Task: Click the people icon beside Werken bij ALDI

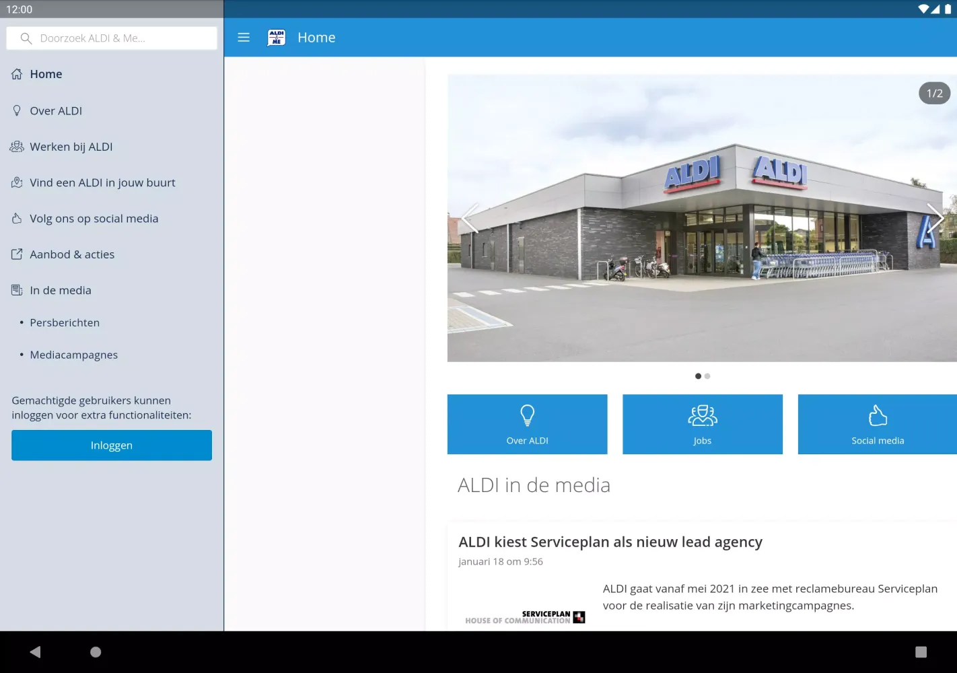Action: [17, 147]
